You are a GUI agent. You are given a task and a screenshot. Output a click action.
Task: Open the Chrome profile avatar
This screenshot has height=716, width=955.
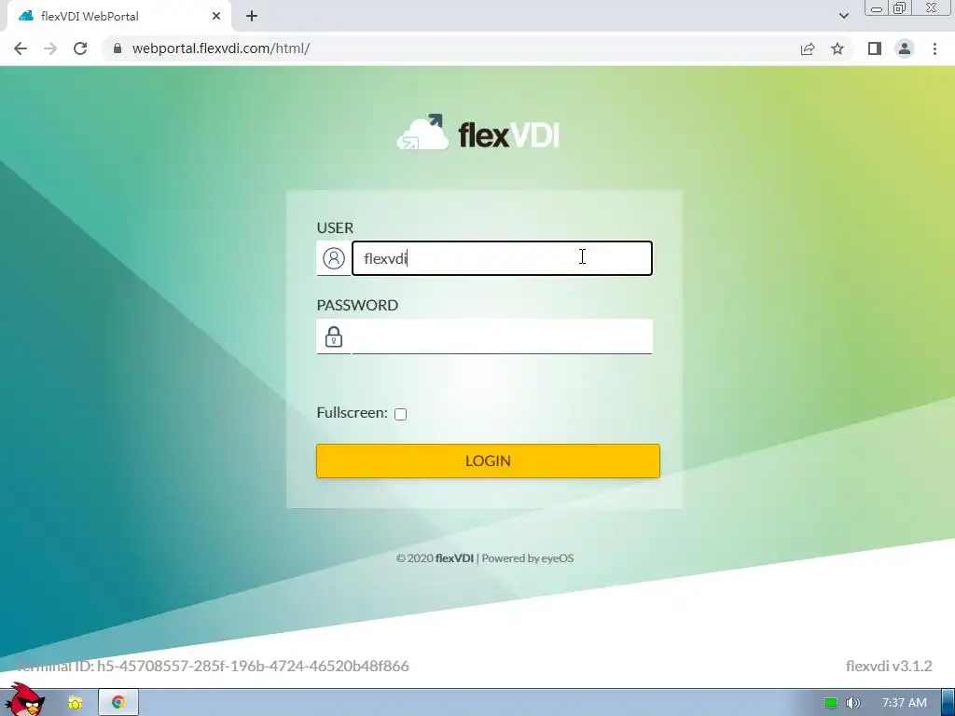pyautogui.click(x=905, y=48)
